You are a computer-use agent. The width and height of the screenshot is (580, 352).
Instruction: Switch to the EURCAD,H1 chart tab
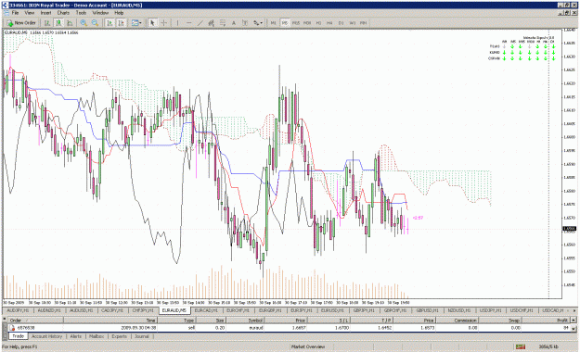206,310
